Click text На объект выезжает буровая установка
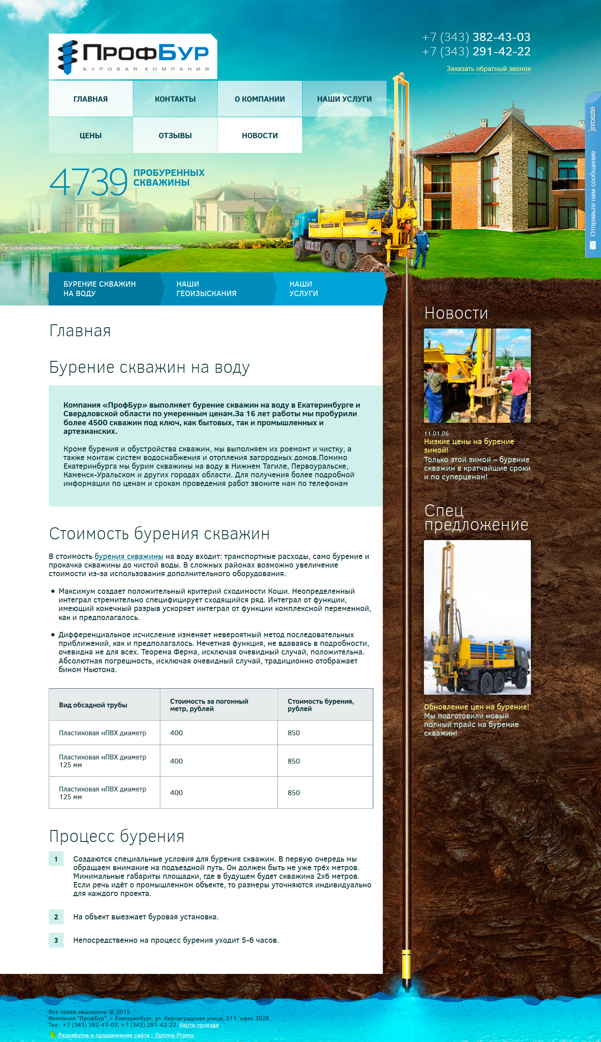The height and width of the screenshot is (1042, 601). pyautogui.click(x=146, y=917)
